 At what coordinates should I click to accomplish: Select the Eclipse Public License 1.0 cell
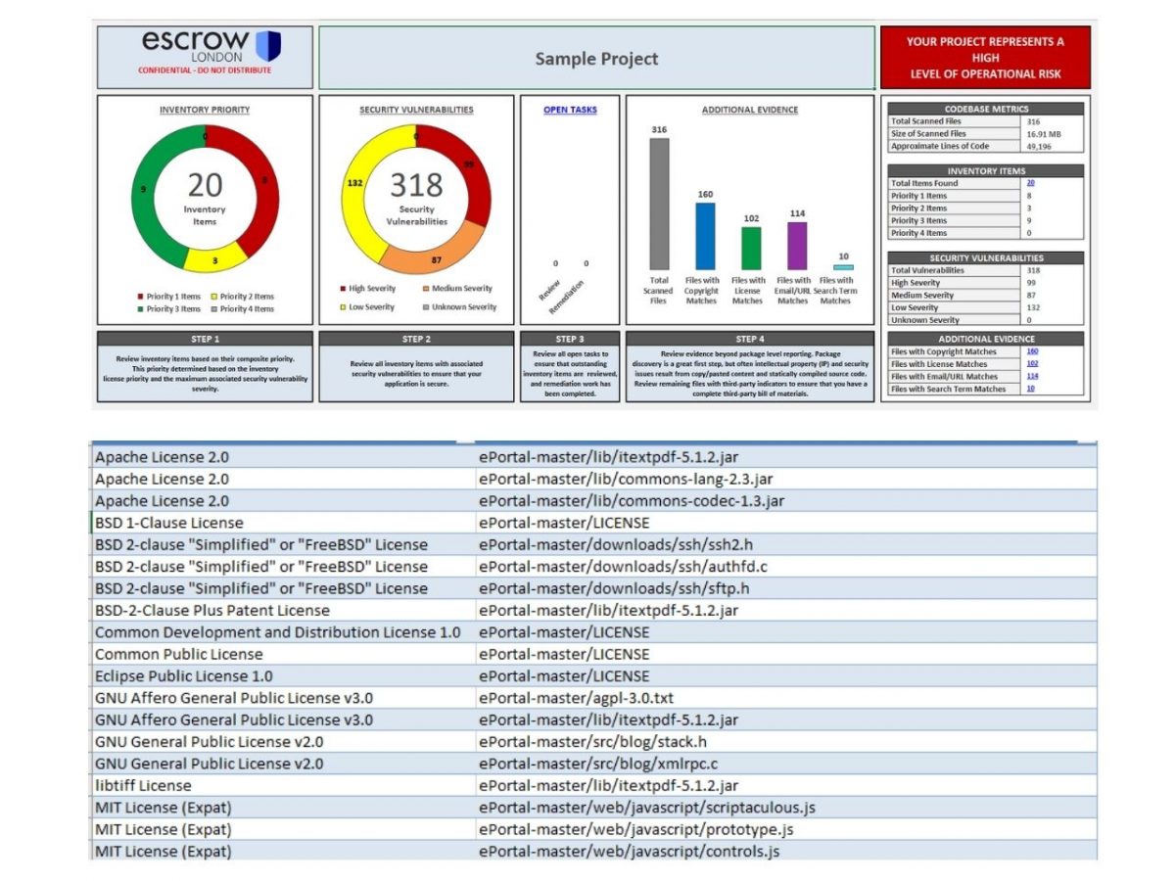[283, 676]
